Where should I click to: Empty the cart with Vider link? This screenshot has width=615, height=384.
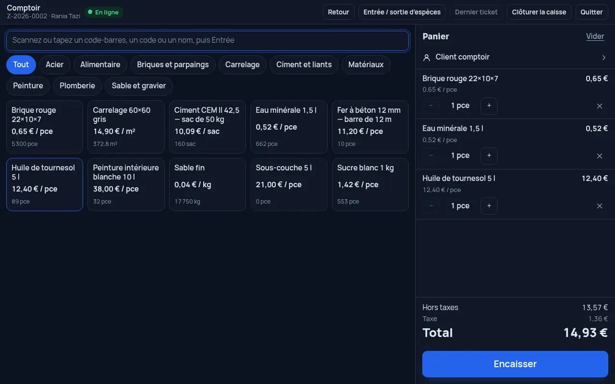click(595, 36)
